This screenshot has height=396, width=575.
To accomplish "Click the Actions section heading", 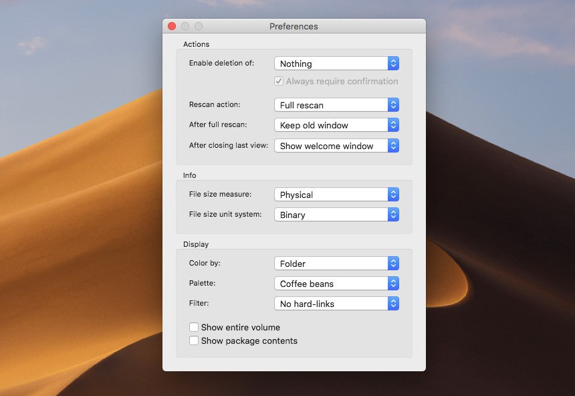I will pos(196,44).
